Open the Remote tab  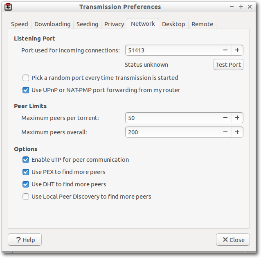coord(202,24)
